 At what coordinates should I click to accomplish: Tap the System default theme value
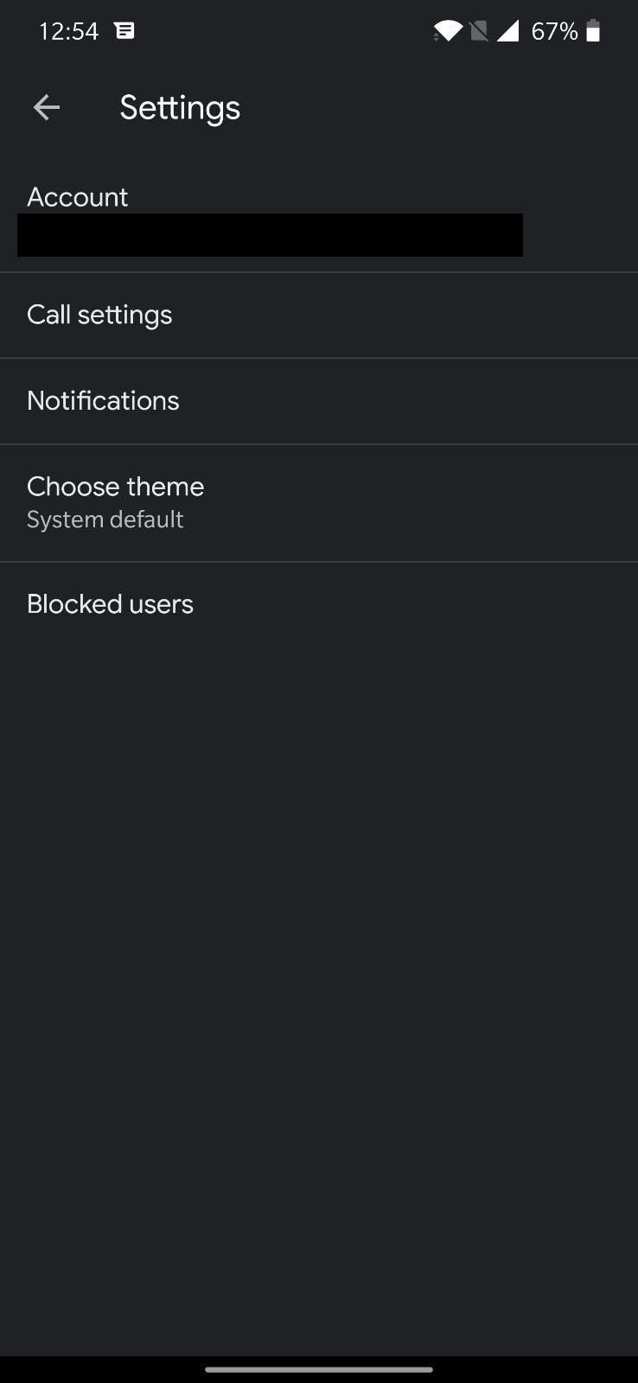(x=105, y=519)
